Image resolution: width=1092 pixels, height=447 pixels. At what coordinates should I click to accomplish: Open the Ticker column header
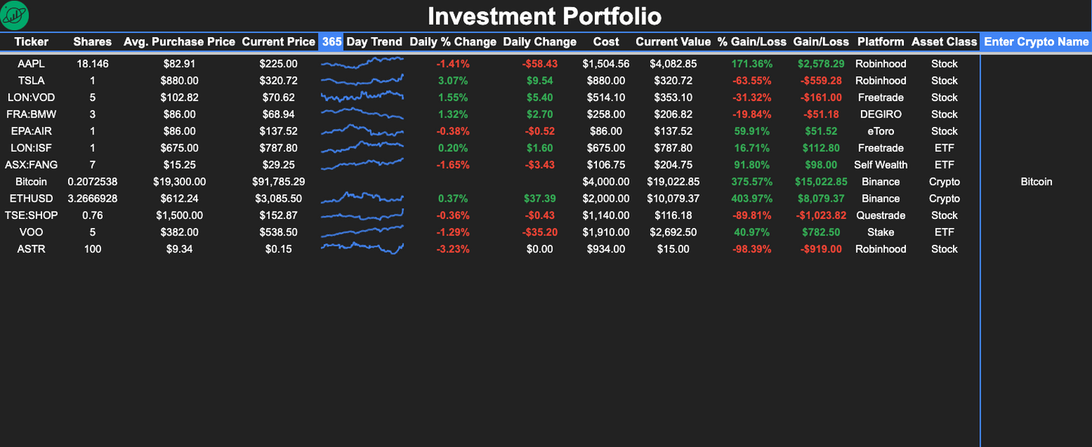click(31, 42)
